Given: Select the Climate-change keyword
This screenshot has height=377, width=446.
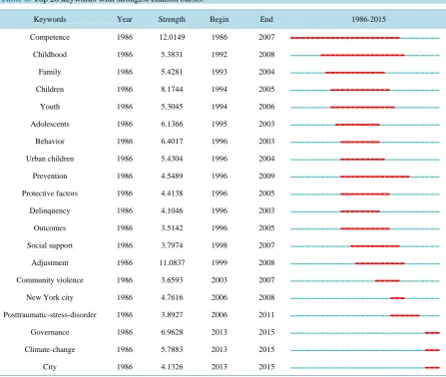Looking at the screenshot, I should (x=50, y=350).
